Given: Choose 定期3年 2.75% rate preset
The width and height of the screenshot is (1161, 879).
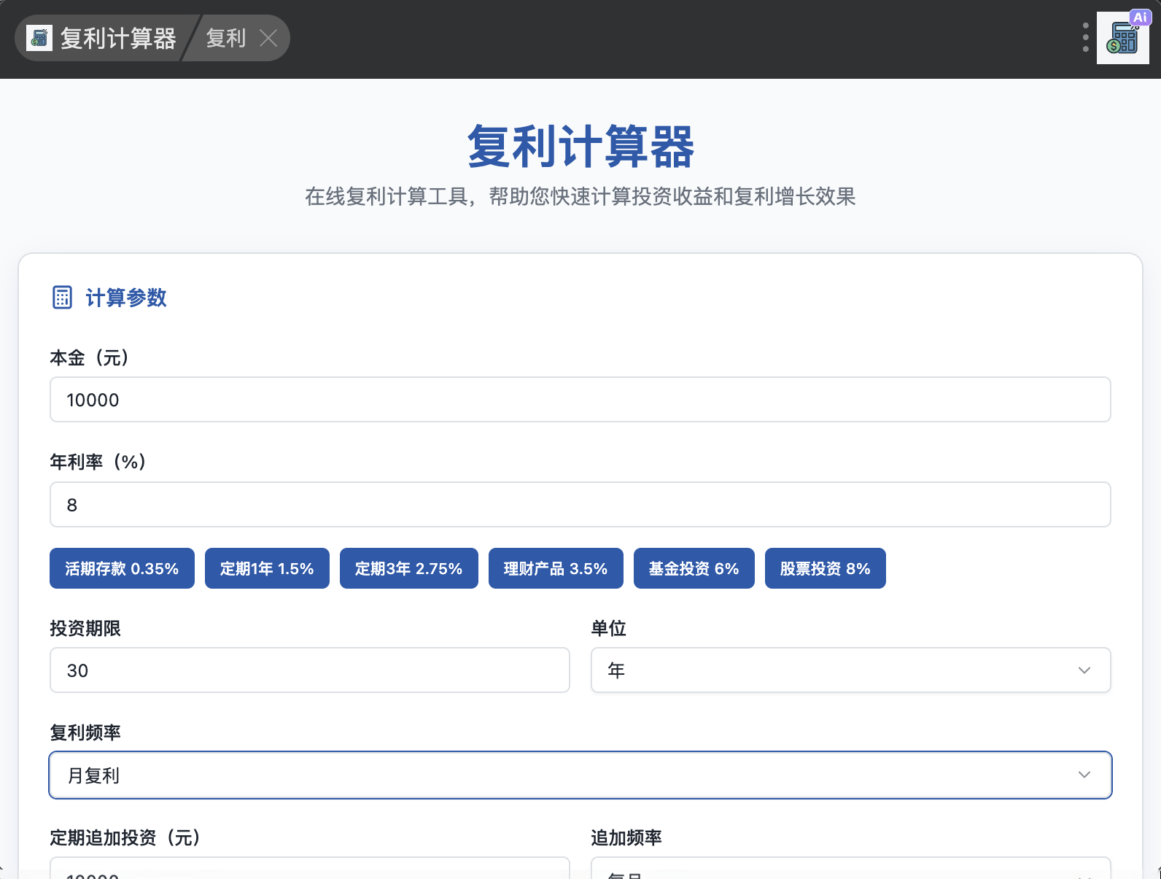Looking at the screenshot, I should click(408, 568).
